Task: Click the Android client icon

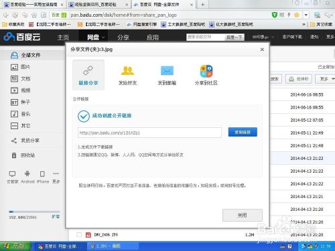Action: click(27, 174)
